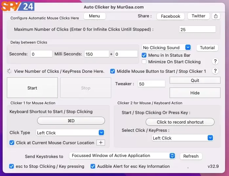Toggle Middle Mouse Button to Start / Stop
Image resolution: width=229 pixels, height=176 pixels.
coord(113,71)
